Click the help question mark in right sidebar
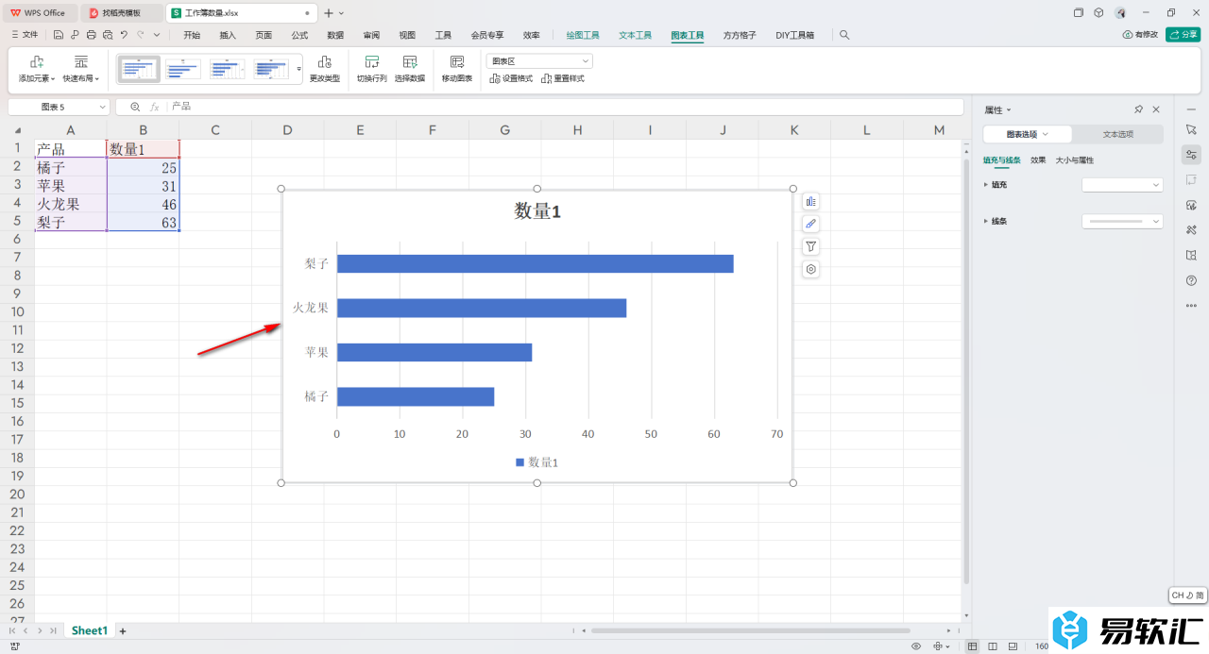1209x654 pixels. point(1191,280)
